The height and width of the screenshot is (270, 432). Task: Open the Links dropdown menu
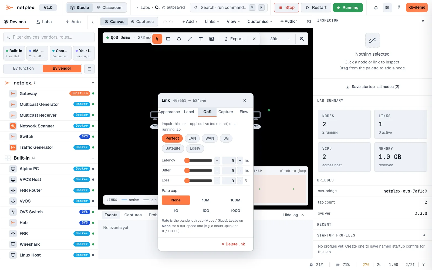click(x=212, y=22)
